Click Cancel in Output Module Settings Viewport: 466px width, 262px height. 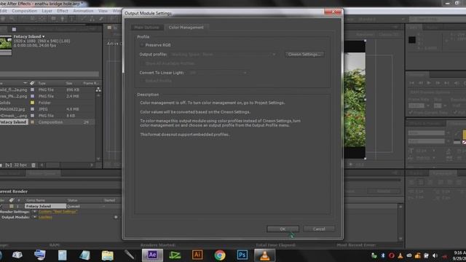click(x=319, y=229)
